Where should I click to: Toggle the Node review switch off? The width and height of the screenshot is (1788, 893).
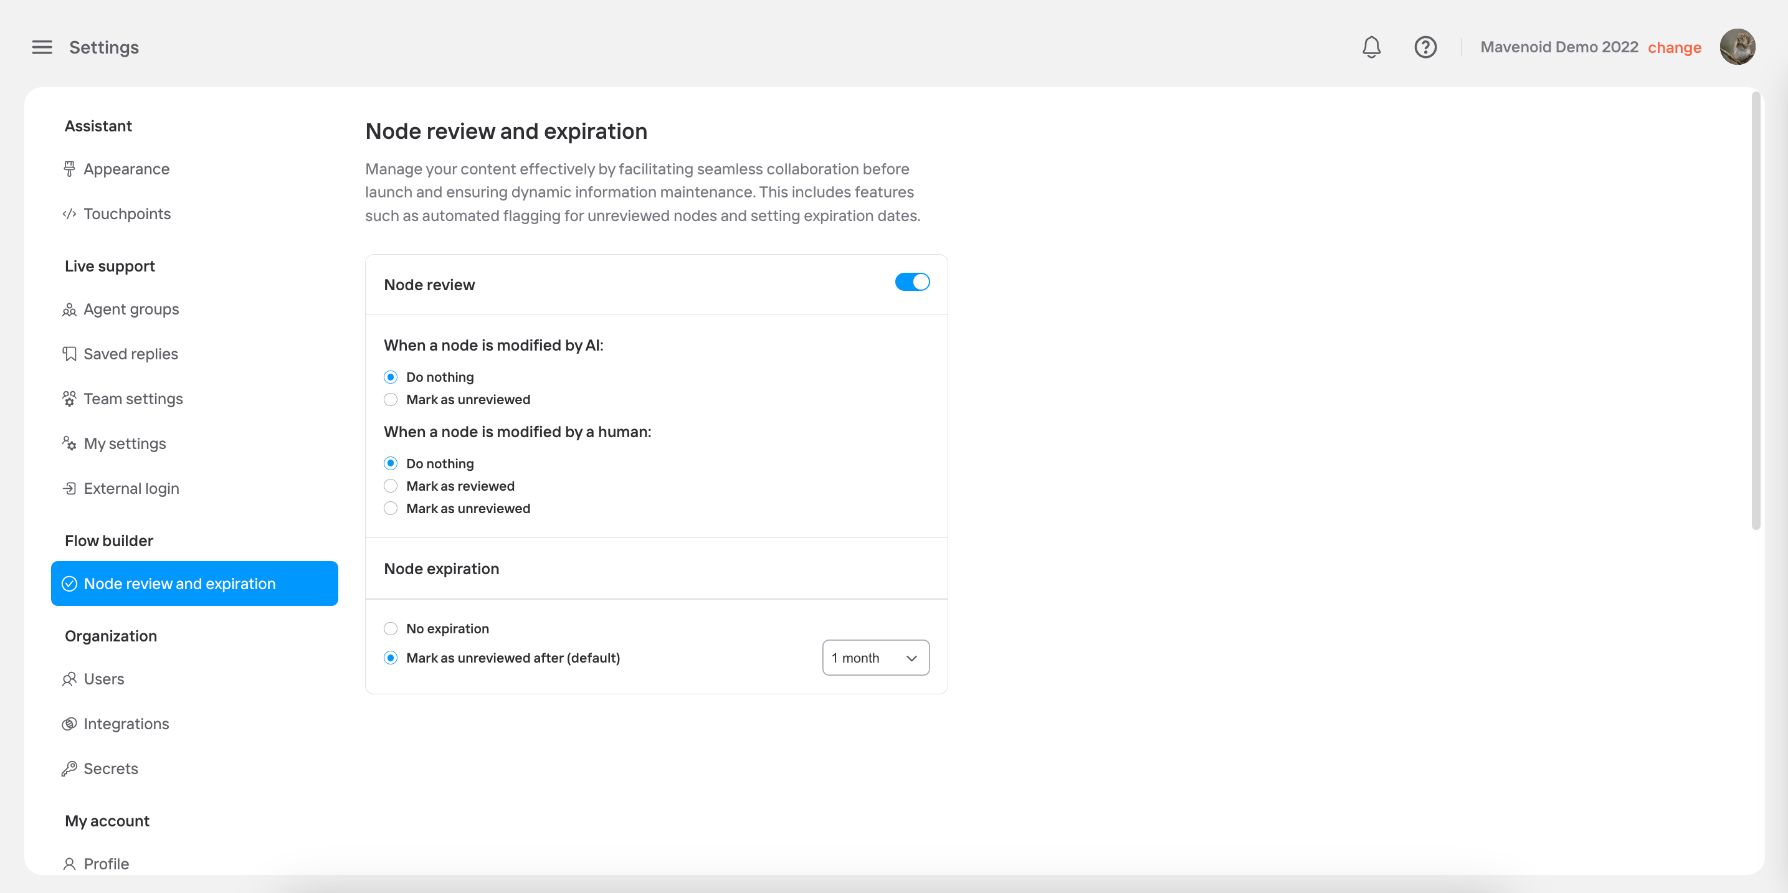912,281
